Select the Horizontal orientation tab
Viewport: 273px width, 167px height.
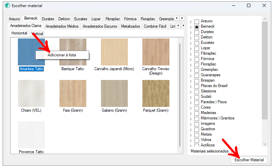(x=19, y=33)
